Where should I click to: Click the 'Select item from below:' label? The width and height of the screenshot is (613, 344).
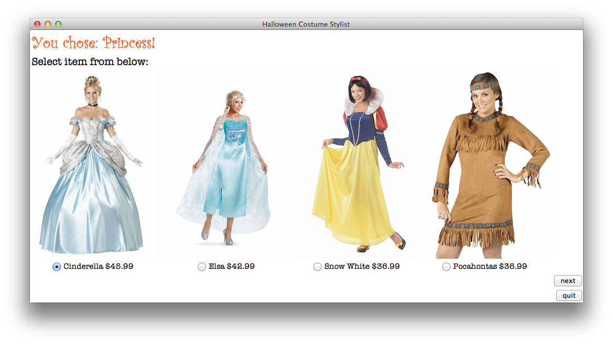(90, 61)
